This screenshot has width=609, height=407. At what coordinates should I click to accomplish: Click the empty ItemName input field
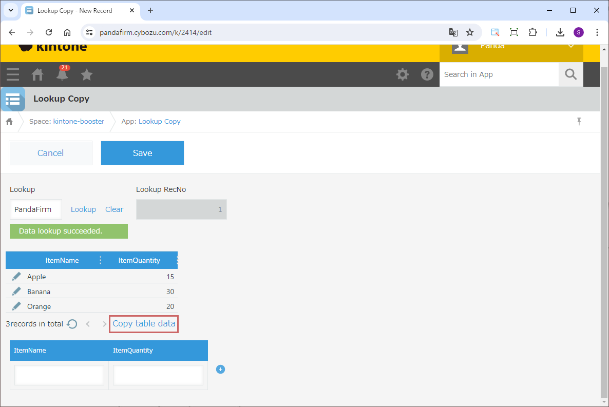pyautogui.click(x=60, y=375)
